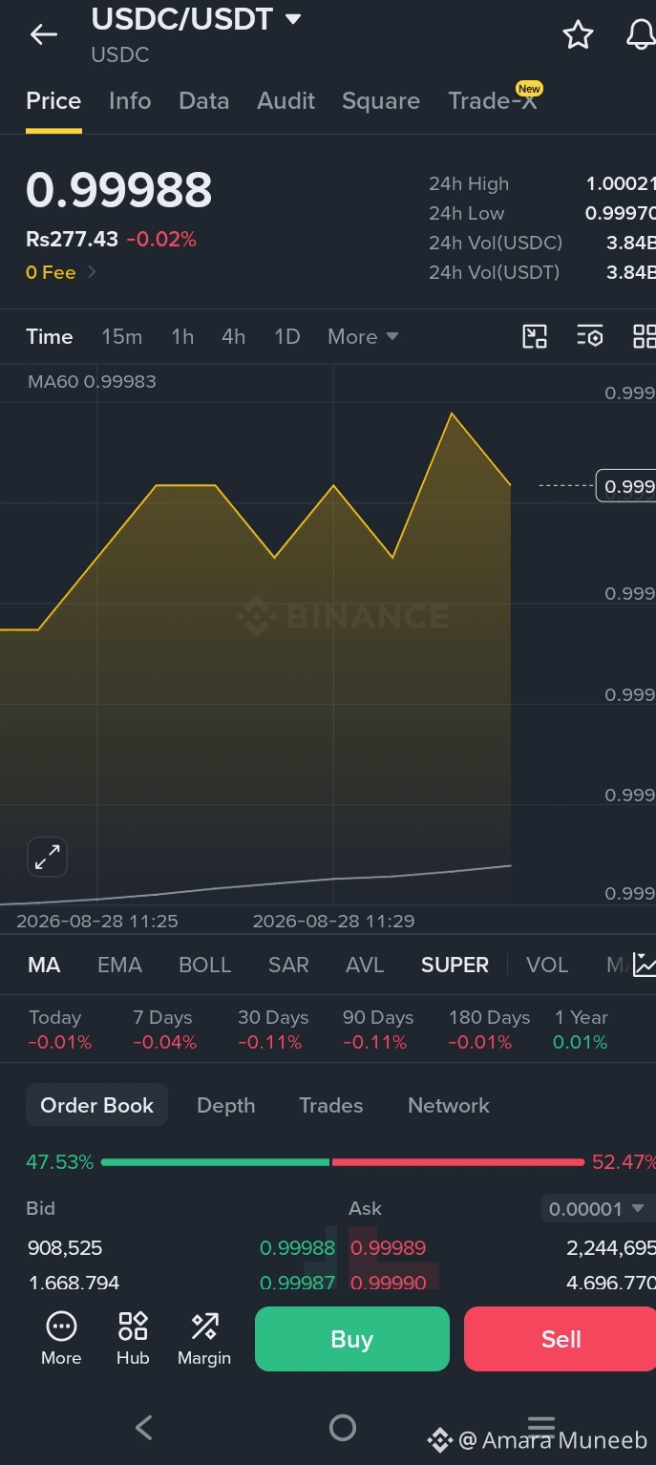Screen dimensions: 656x1465
Task: Open Margin trading icon
Action: pos(204,1337)
